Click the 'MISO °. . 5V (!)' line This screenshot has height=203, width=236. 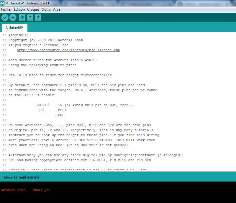point(68,105)
